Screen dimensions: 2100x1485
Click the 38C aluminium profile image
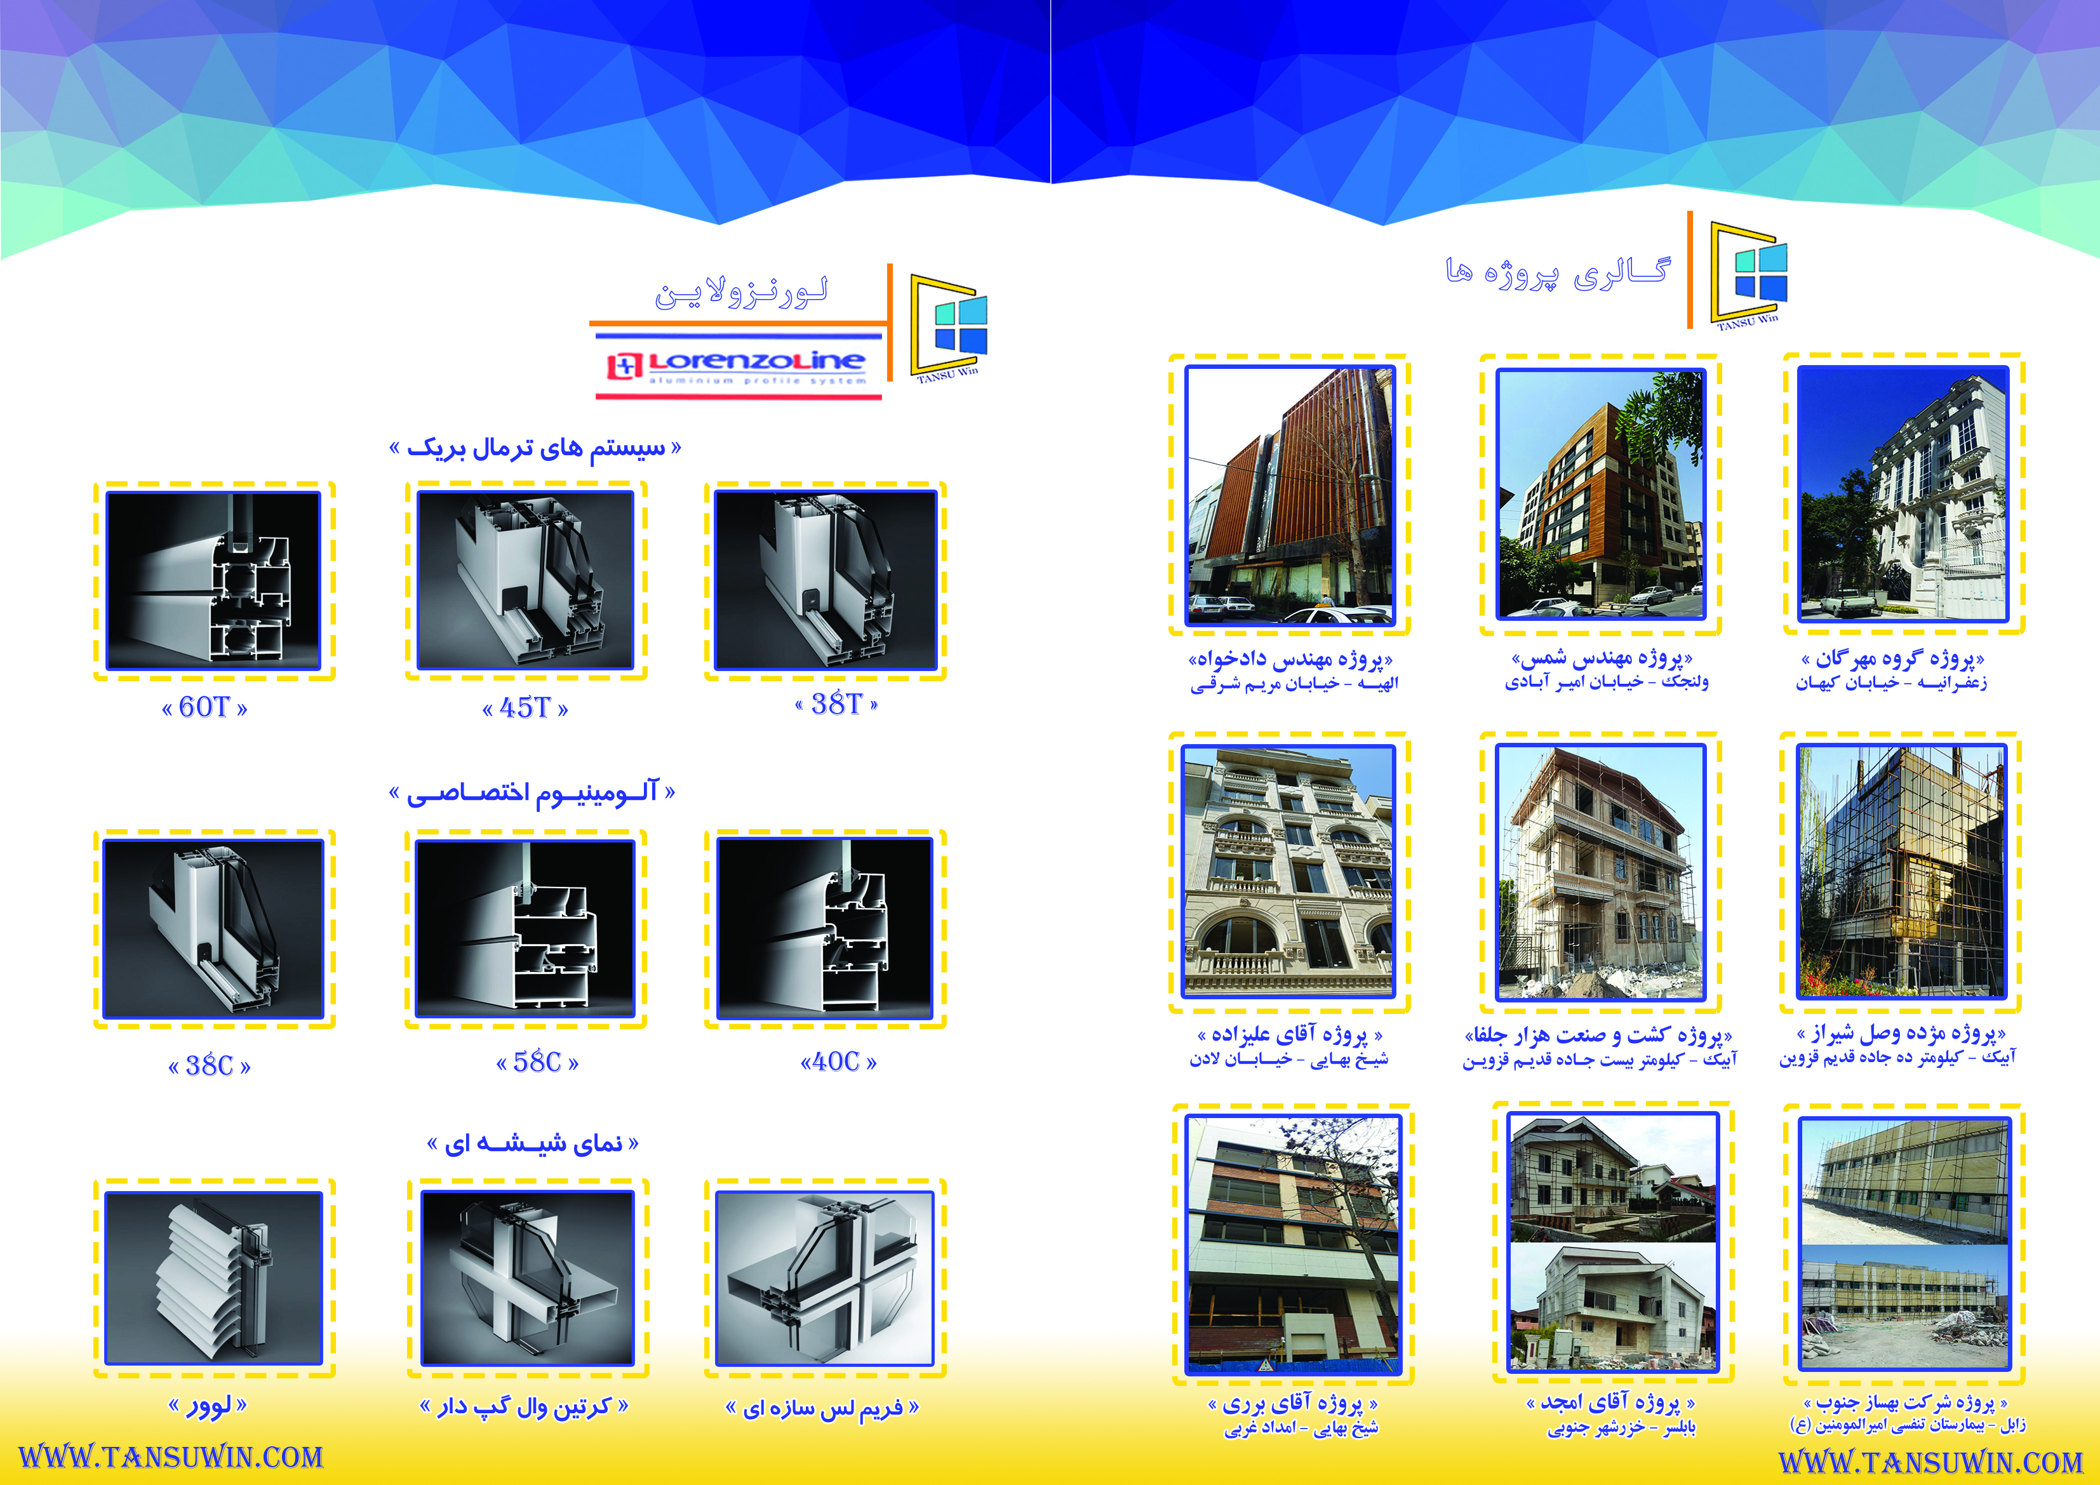(x=213, y=929)
